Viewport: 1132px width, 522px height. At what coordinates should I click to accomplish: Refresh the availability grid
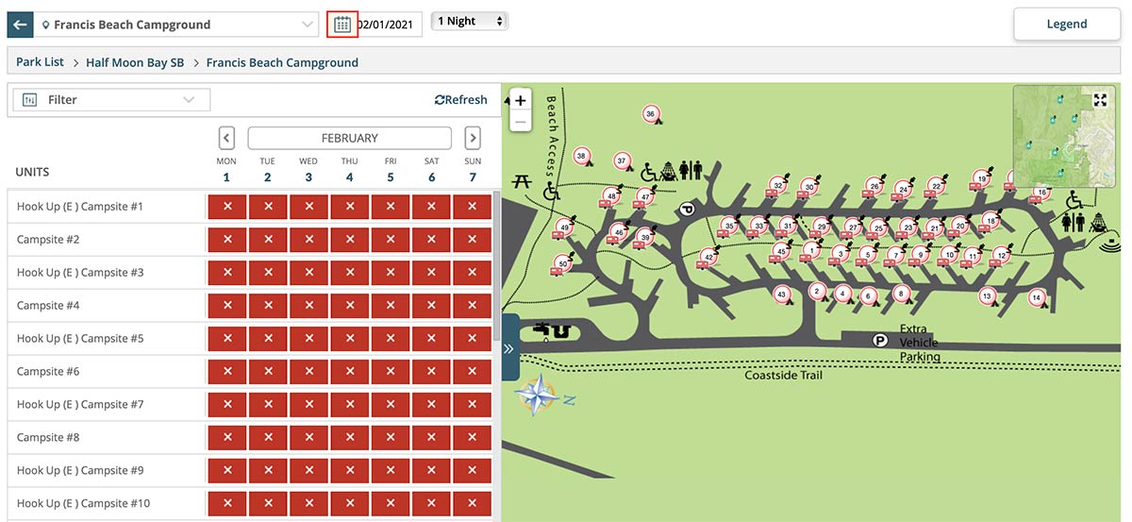click(x=461, y=100)
